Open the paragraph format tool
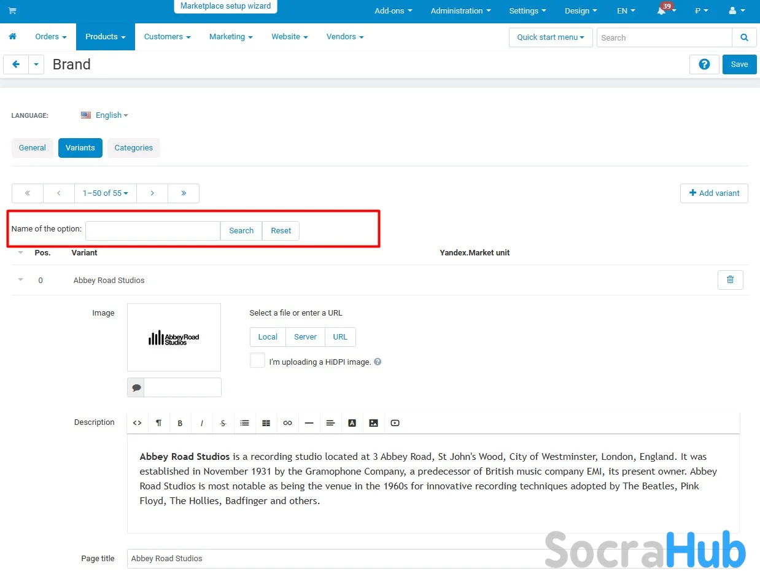 (158, 423)
